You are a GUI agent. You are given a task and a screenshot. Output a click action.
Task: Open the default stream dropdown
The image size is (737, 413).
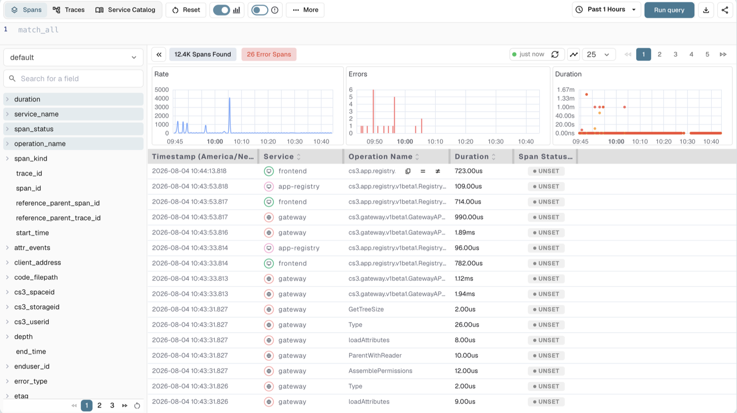coord(73,57)
